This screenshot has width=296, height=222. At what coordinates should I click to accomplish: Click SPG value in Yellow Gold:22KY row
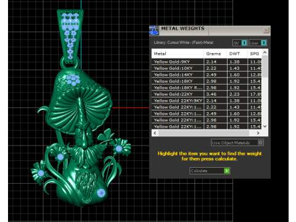click(255, 94)
